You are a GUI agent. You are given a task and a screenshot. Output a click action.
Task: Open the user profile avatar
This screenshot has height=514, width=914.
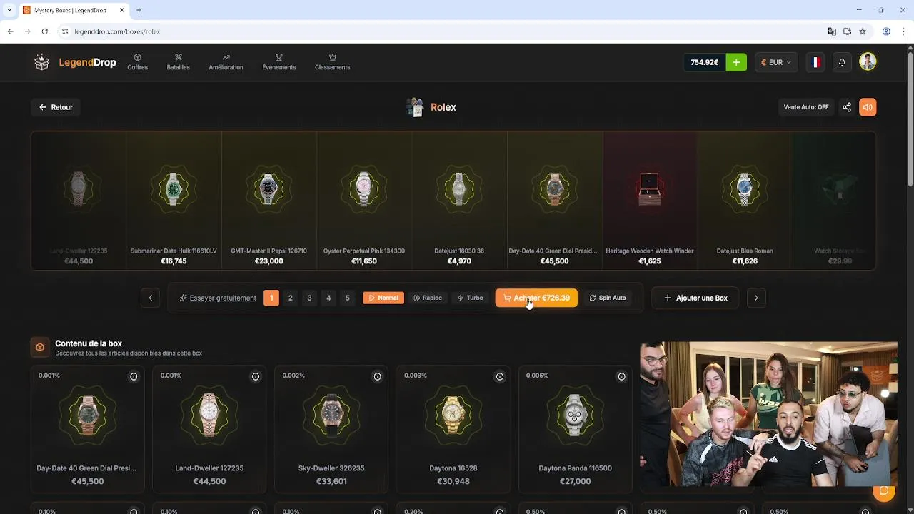868,62
